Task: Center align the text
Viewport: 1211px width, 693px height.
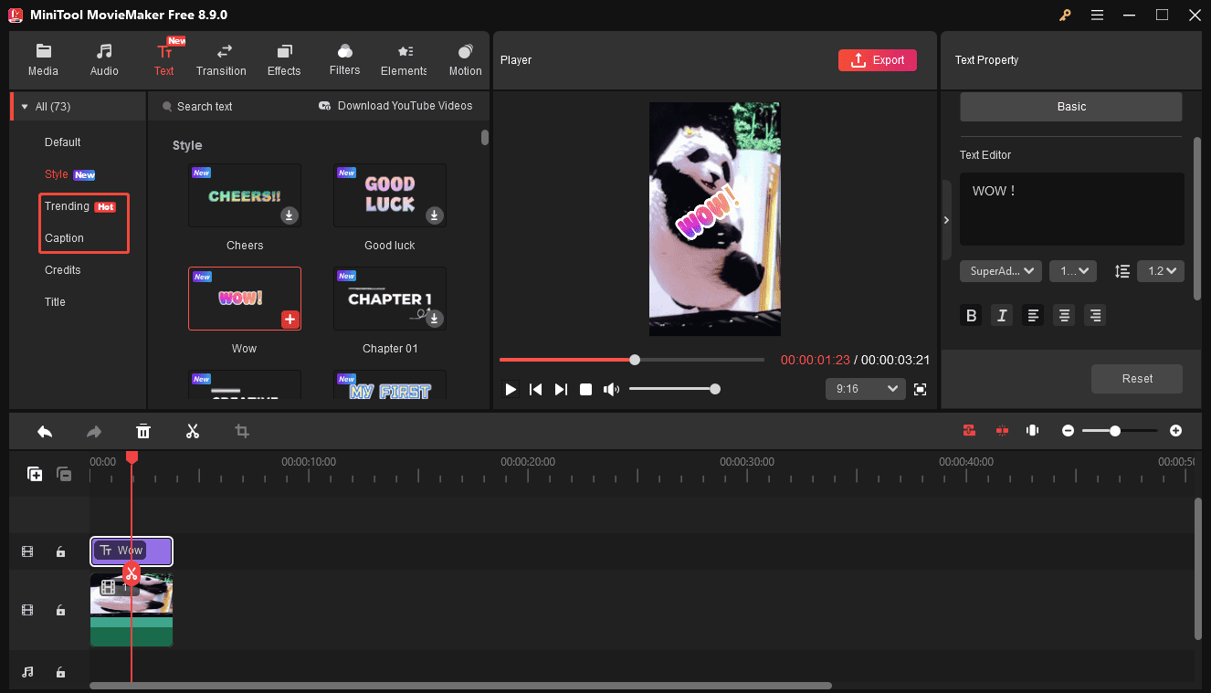Action: [1064, 316]
